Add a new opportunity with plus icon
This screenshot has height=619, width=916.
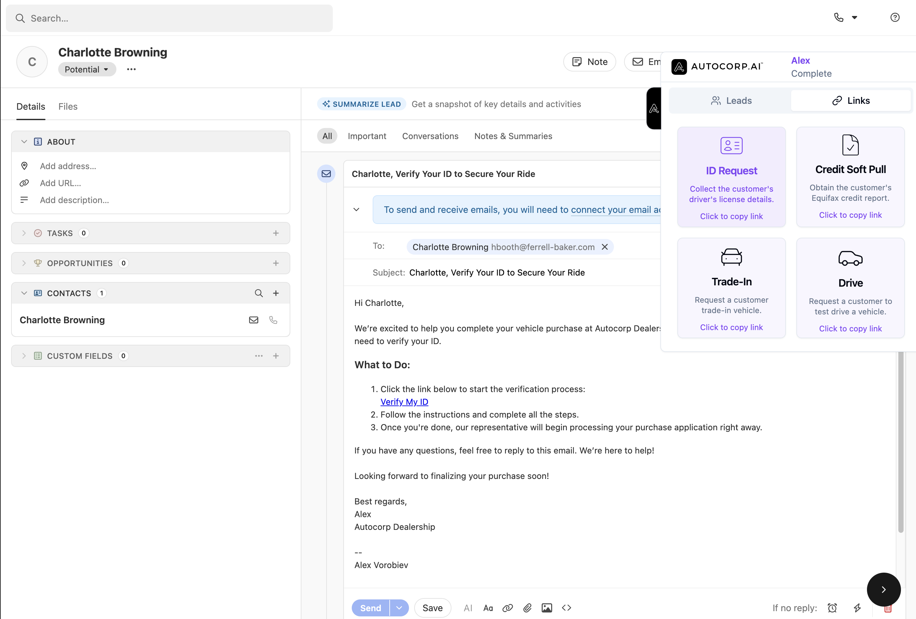coord(276,263)
